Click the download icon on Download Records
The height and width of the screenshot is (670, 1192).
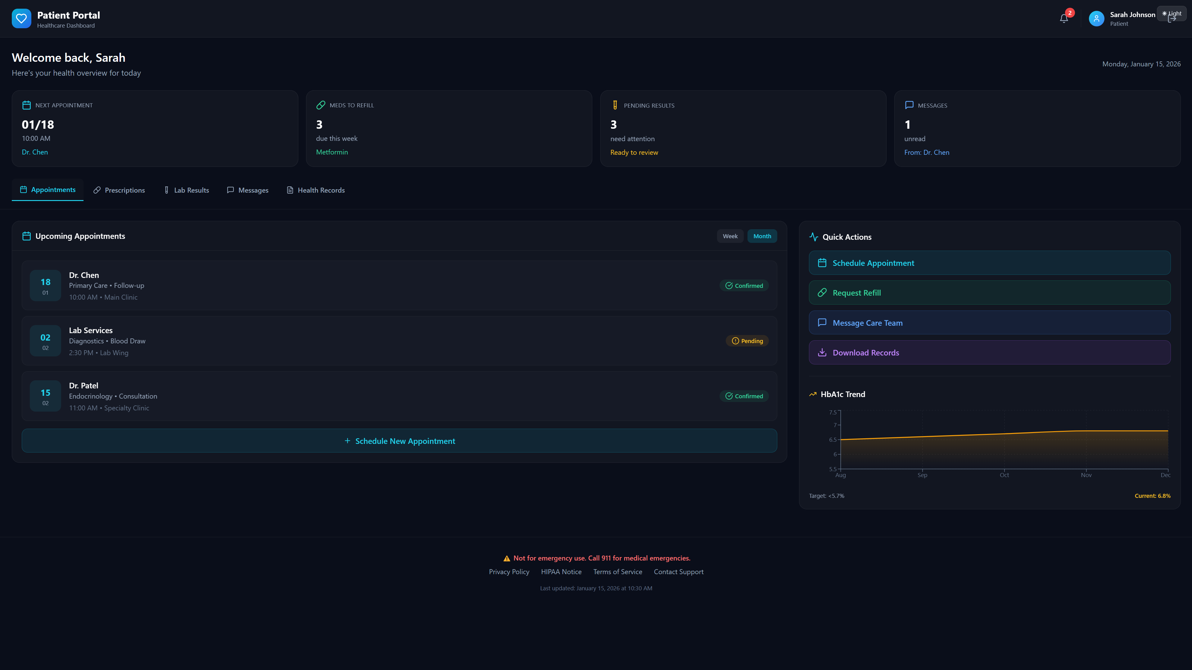[822, 352]
